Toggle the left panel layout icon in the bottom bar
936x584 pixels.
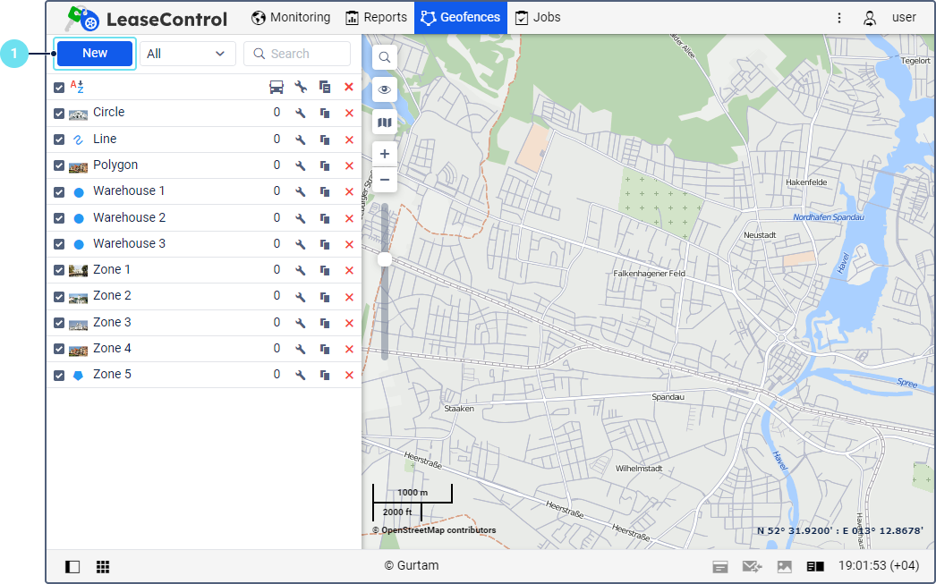(x=72, y=566)
